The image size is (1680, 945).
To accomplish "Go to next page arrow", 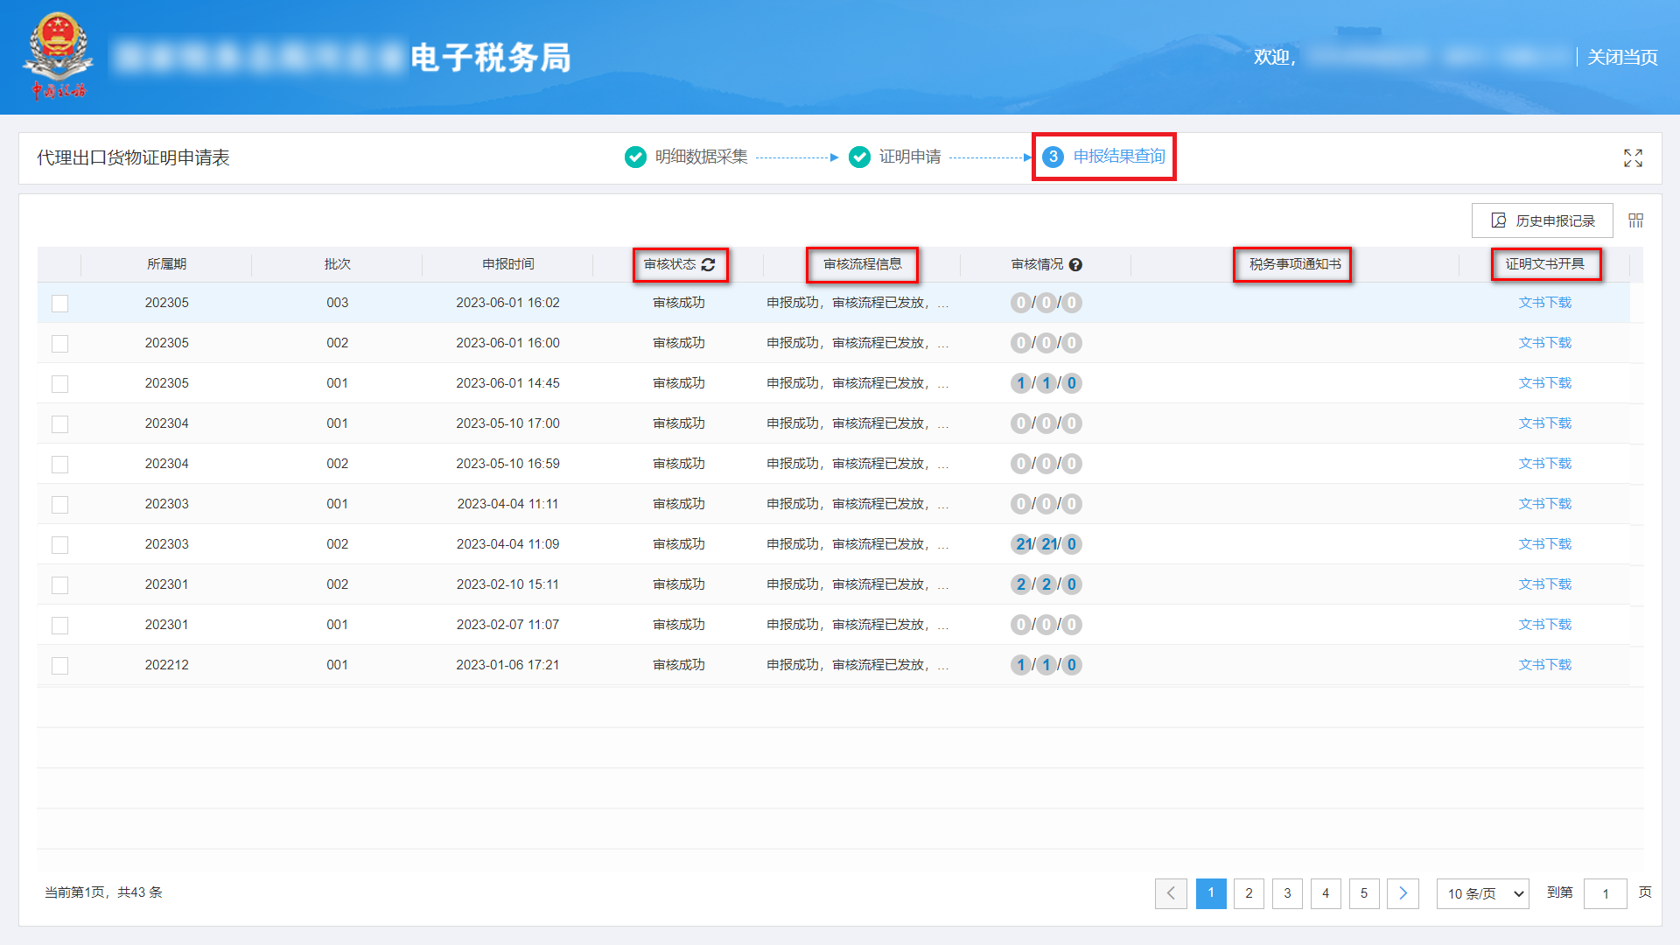I will (x=1403, y=893).
